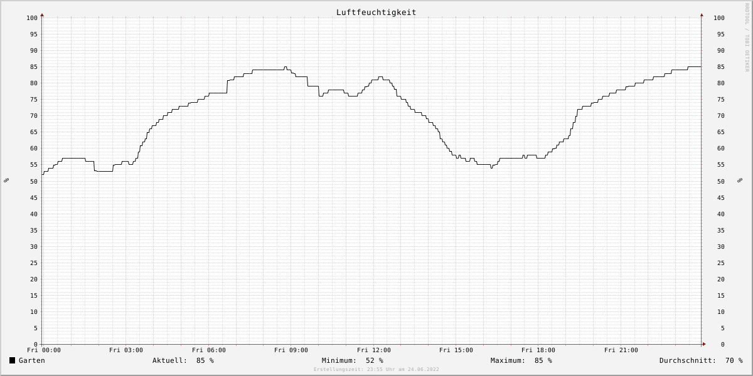Click the 25 label on the left axis
This screenshot has width=753, height=376.
click(34, 263)
